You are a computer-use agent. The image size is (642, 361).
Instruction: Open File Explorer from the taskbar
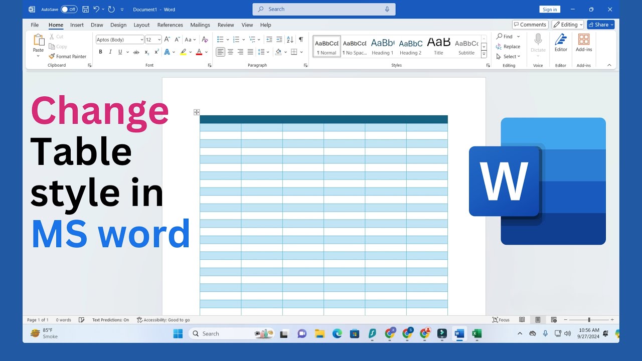(319, 333)
